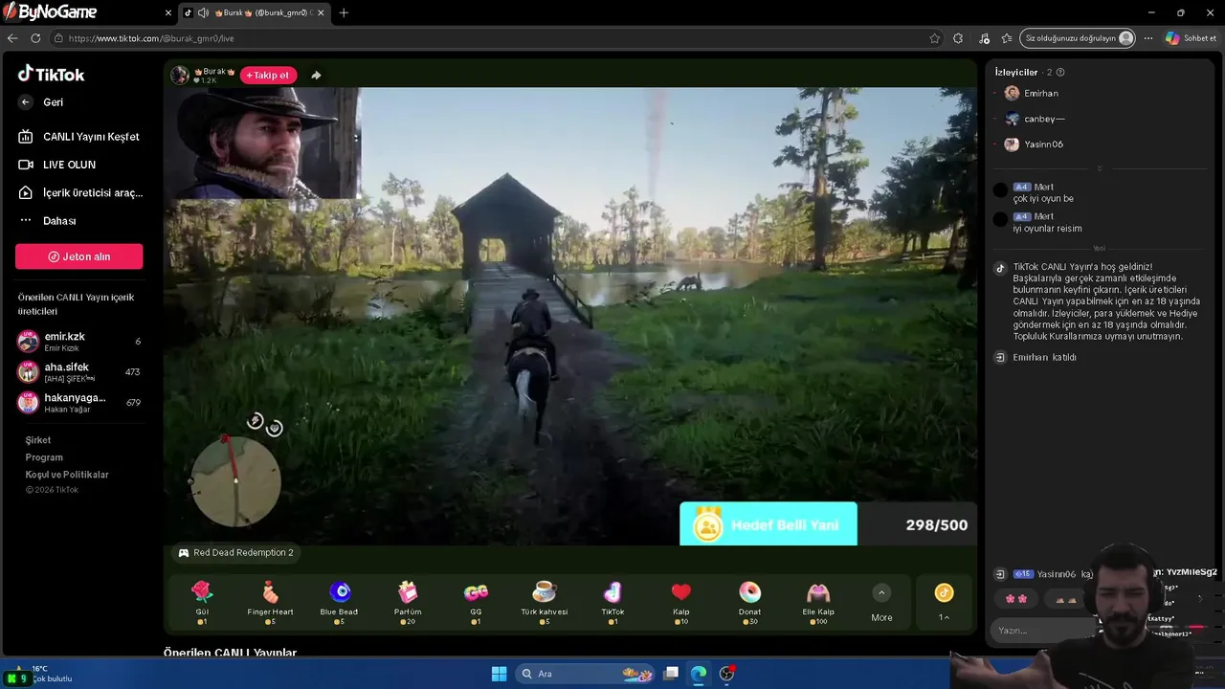The height and width of the screenshot is (689, 1225).
Task: Reload the page
Action: click(35, 38)
